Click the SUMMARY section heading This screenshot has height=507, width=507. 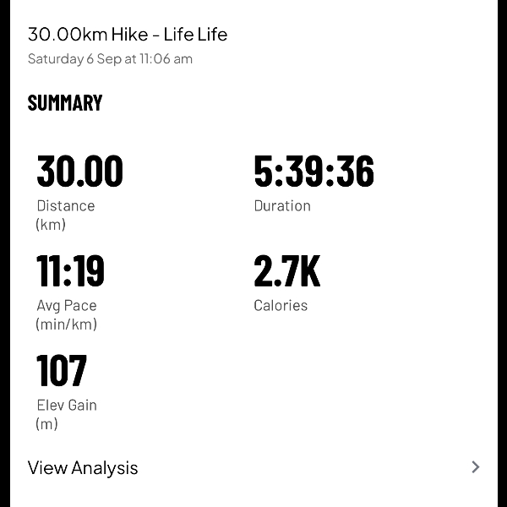coord(65,103)
